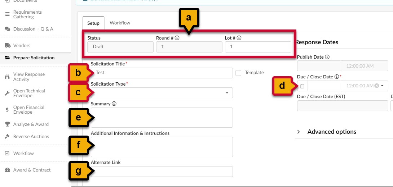Click the Summary text area
Image resolution: width=393 pixels, height=187 pixels.
tap(162, 118)
